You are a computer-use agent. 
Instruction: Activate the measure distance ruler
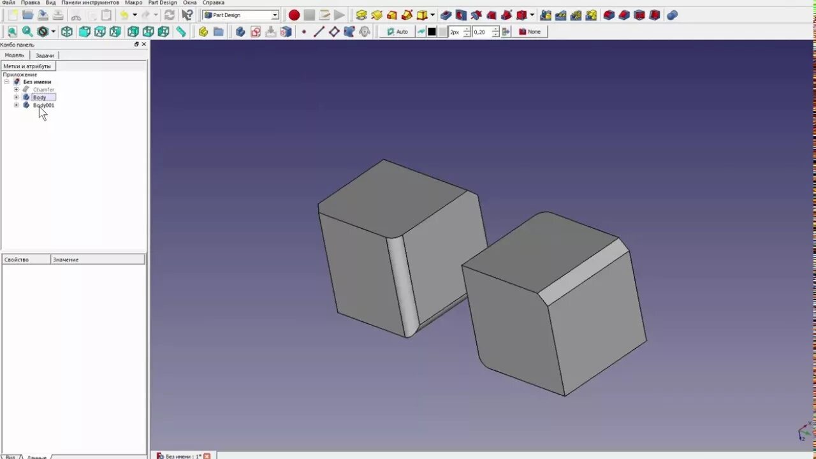(181, 31)
